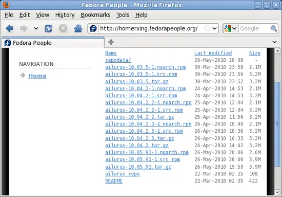The image size is (282, 197).
Task: Open a new tab with the plus icon
Action: [111, 42]
